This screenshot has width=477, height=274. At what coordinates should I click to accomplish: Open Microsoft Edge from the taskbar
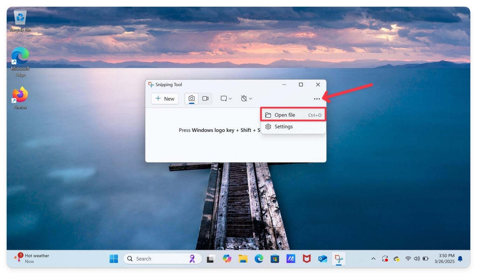259,259
